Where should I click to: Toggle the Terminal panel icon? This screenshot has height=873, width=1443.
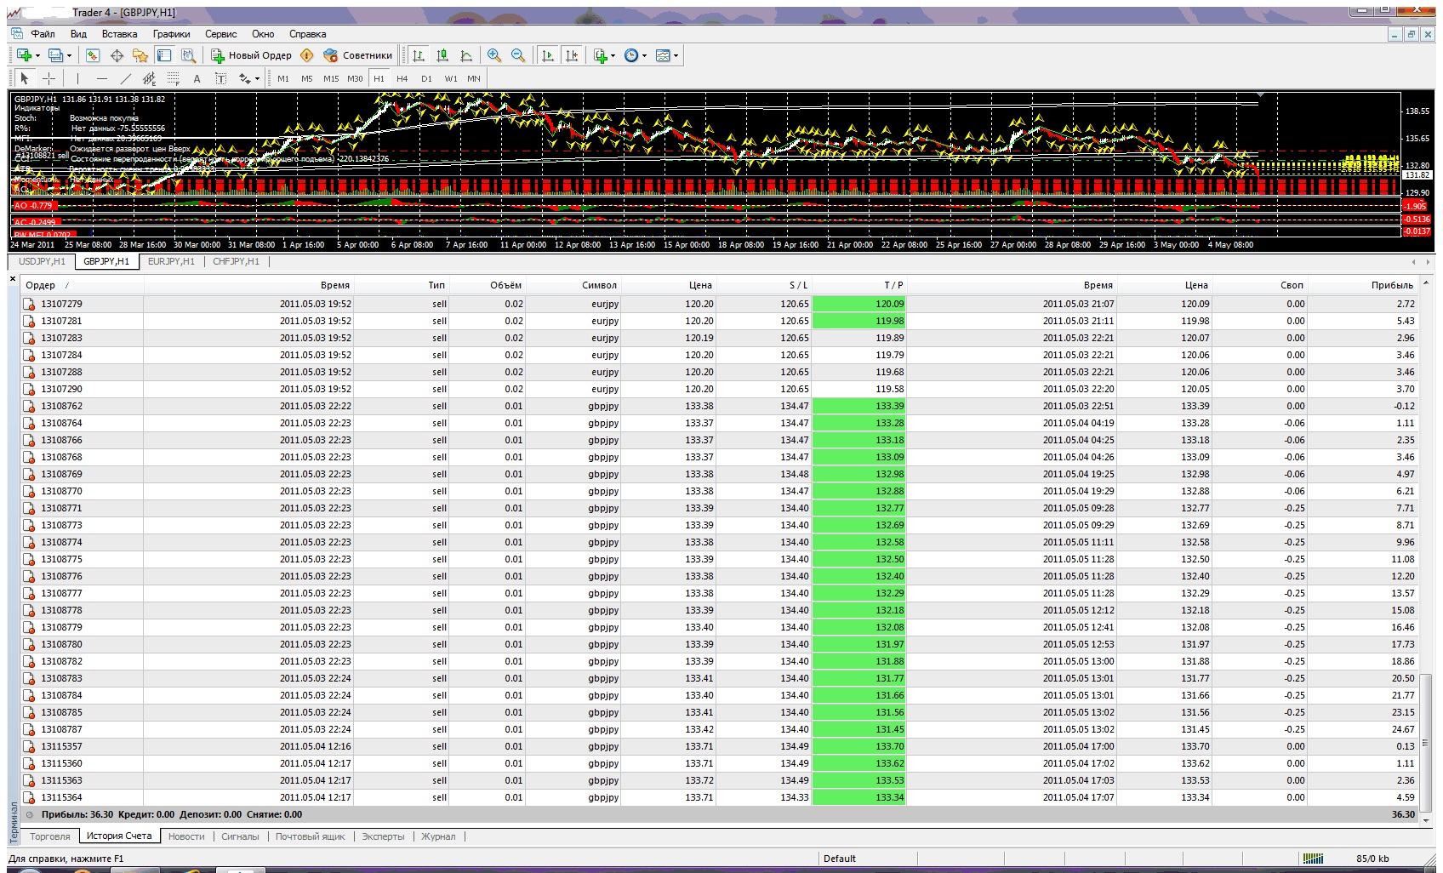click(x=164, y=55)
